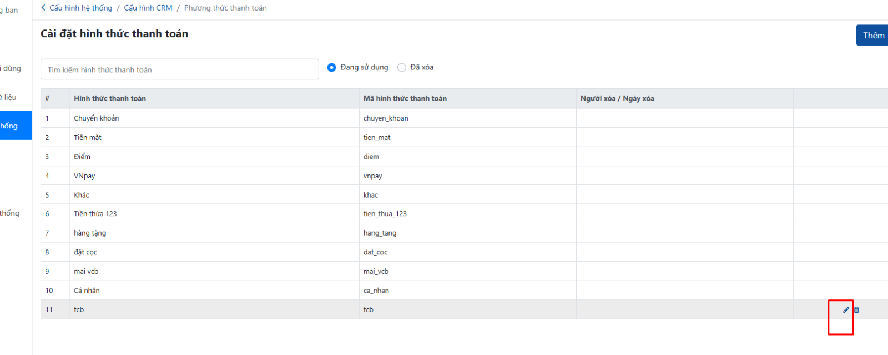This screenshot has height=355, width=888.
Task: Click the "Mã hình thức thanh toán" column header
Action: pyautogui.click(x=405, y=98)
